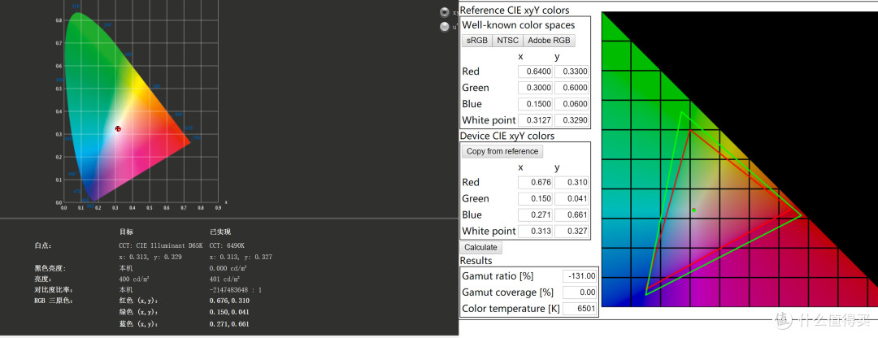
Task: Load the Adobe RGB reference color space
Action: point(549,41)
